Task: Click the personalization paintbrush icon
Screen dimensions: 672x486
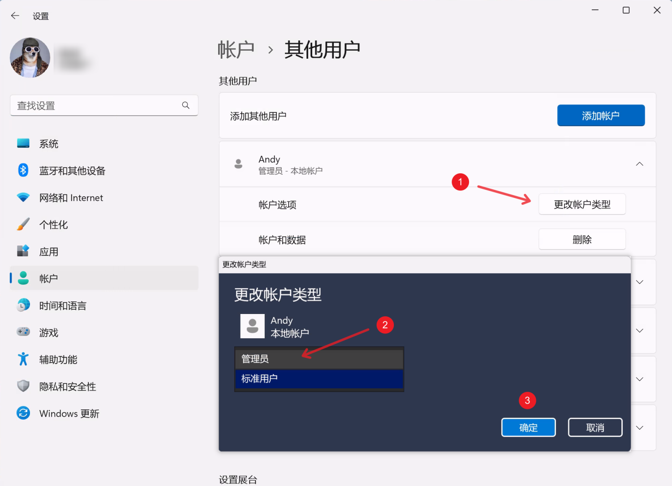Action: pos(23,224)
